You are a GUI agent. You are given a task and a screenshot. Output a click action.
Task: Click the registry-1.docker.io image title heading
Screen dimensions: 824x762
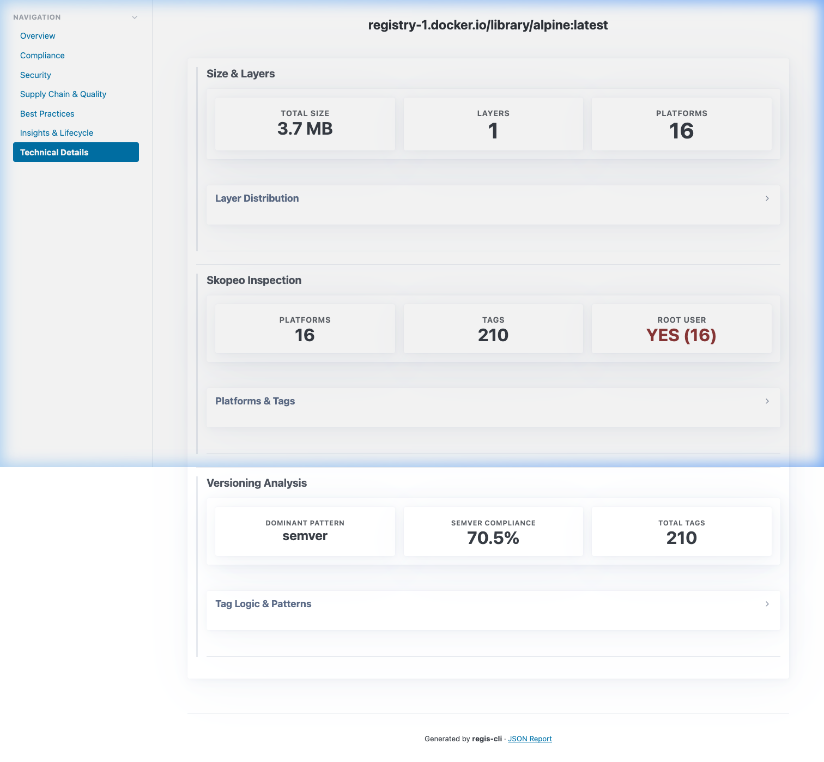(488, 25)
